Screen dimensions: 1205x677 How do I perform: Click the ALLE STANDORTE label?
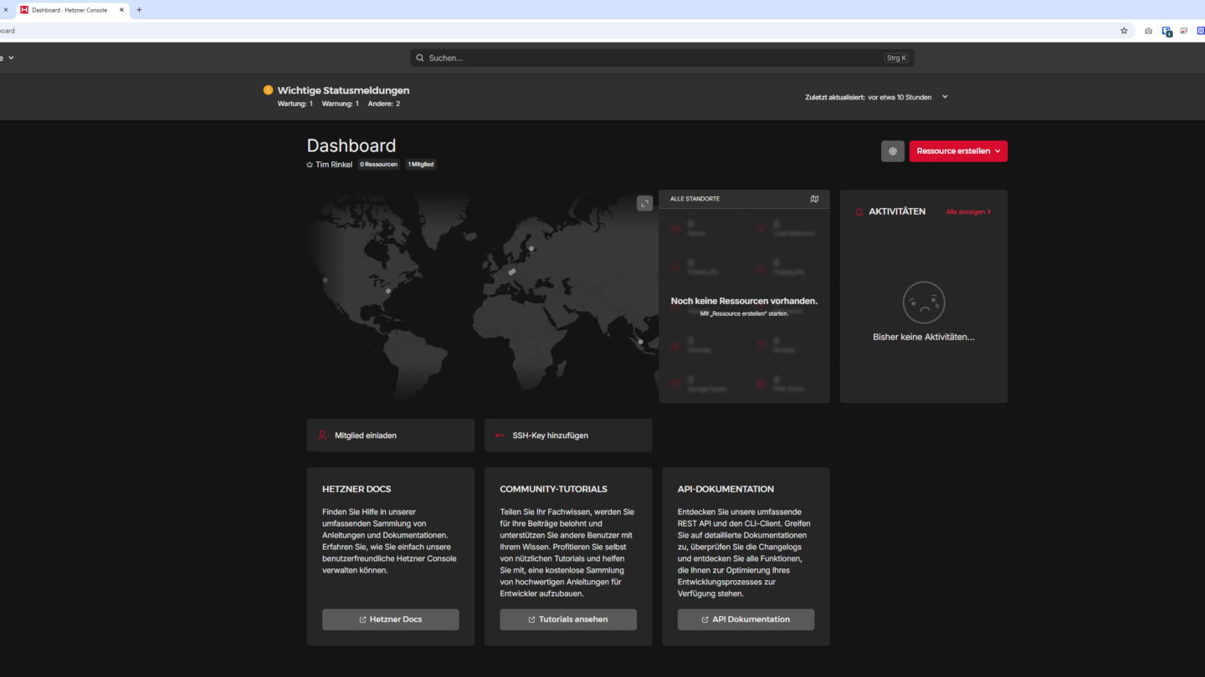coord(695,199)
